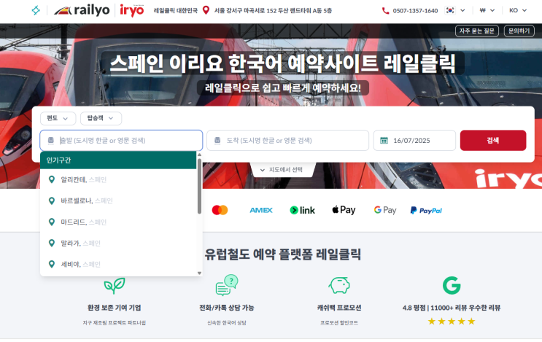Click the 프로모션 할인코드 subtitle
The image size is (542, 342).
[x=339, y=322]
